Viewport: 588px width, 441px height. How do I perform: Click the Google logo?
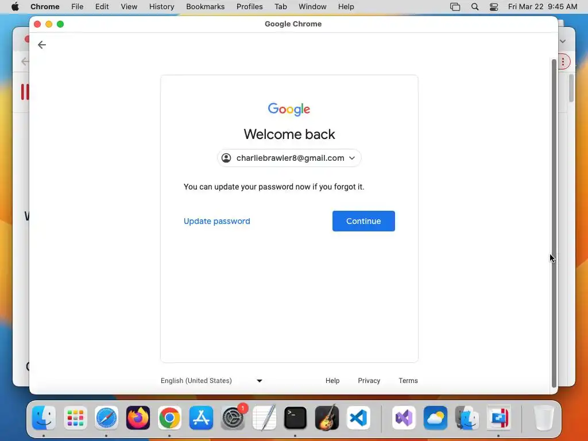click(289, 109)
